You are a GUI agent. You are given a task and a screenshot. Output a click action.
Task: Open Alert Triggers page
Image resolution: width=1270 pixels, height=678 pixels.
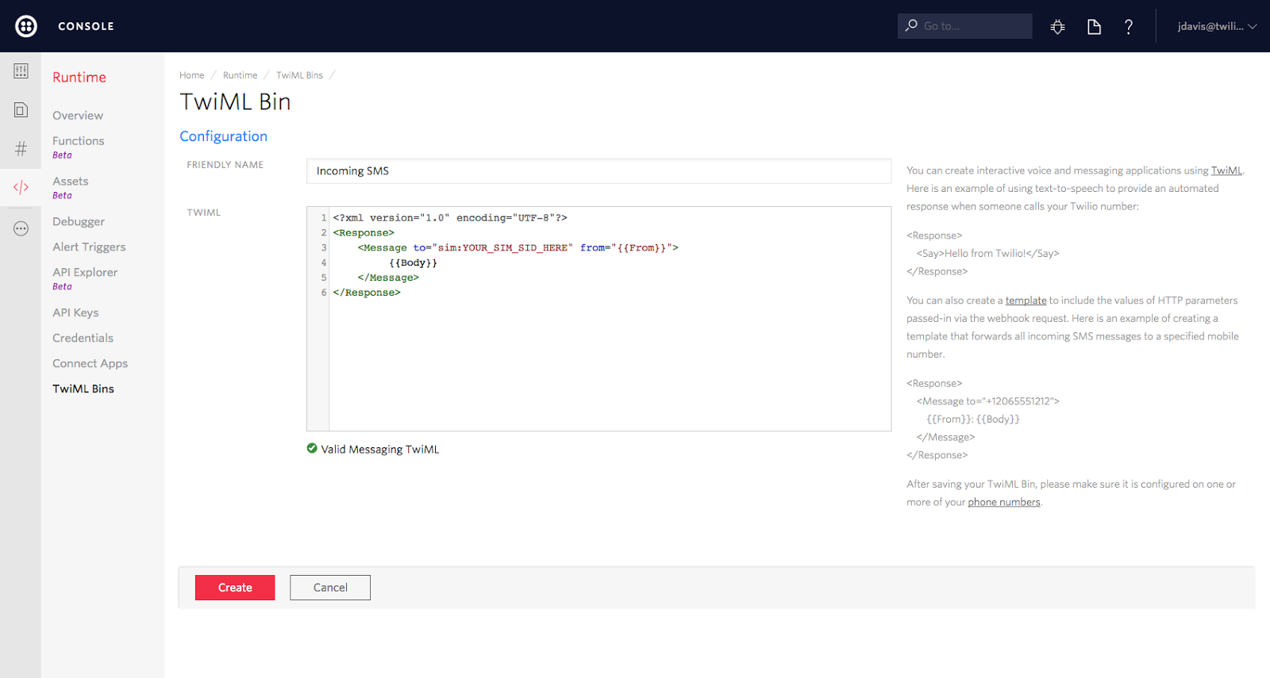point(89,247)
